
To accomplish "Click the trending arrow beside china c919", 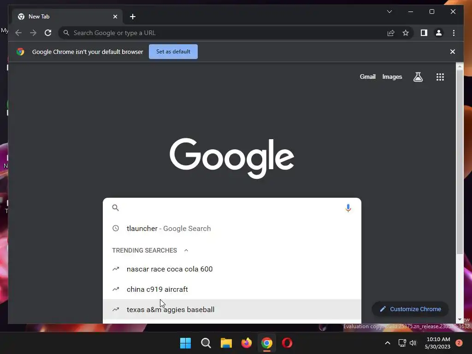I will 116,289.
